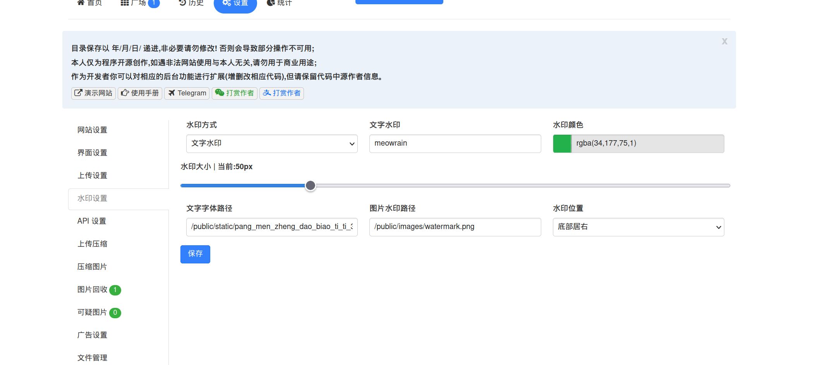Open the API 设置 sidebar item
The height and width of the screenshot is (365, 815).
click(x=92, y=221)
